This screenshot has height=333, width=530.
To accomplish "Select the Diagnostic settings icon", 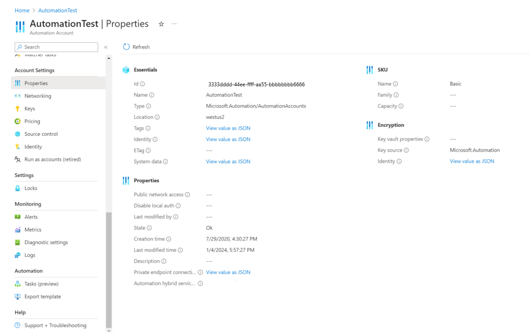I will 17,242.
